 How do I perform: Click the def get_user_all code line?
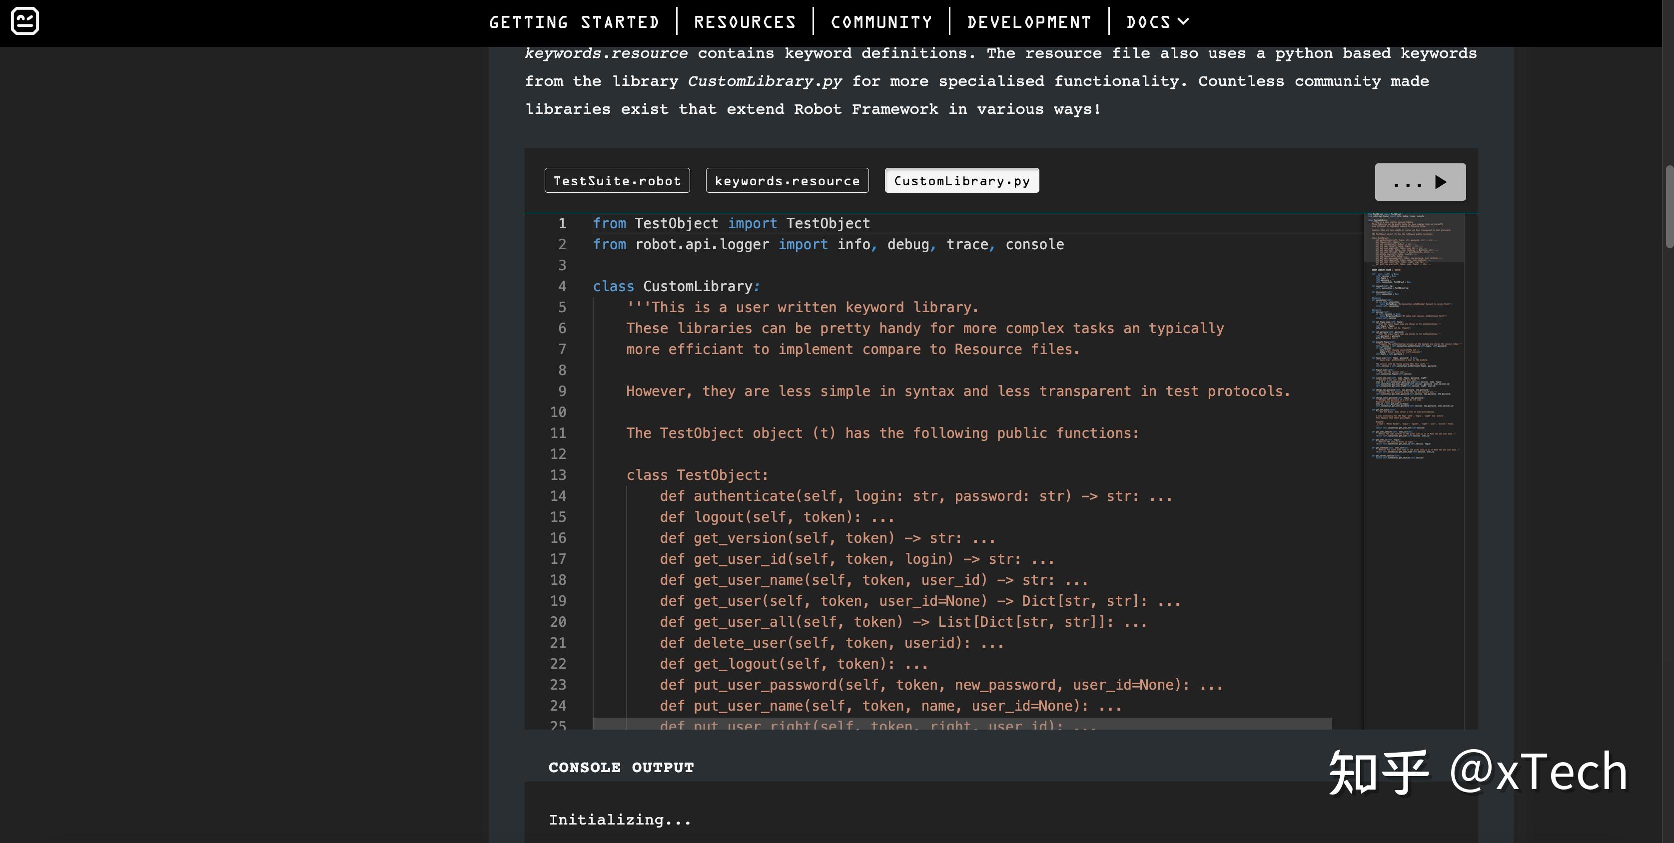tap(902, 622)
